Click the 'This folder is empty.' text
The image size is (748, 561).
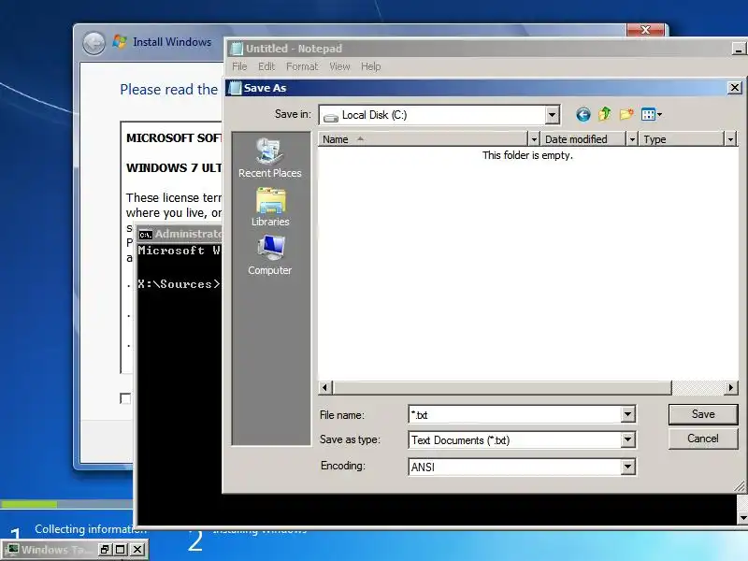tap(527, 155)
